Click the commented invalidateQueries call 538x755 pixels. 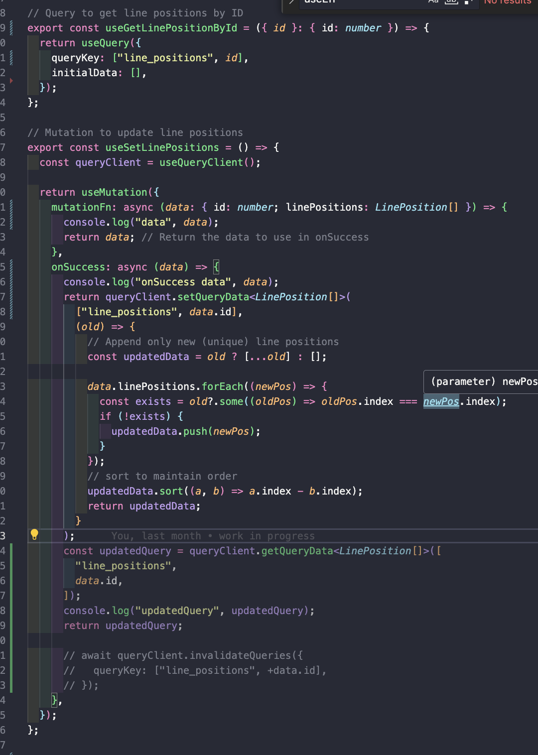click(x=183, y=655)
